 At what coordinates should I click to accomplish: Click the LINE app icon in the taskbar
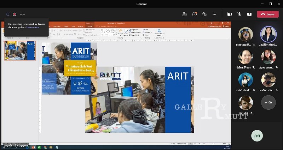click(x=39, y=147)
